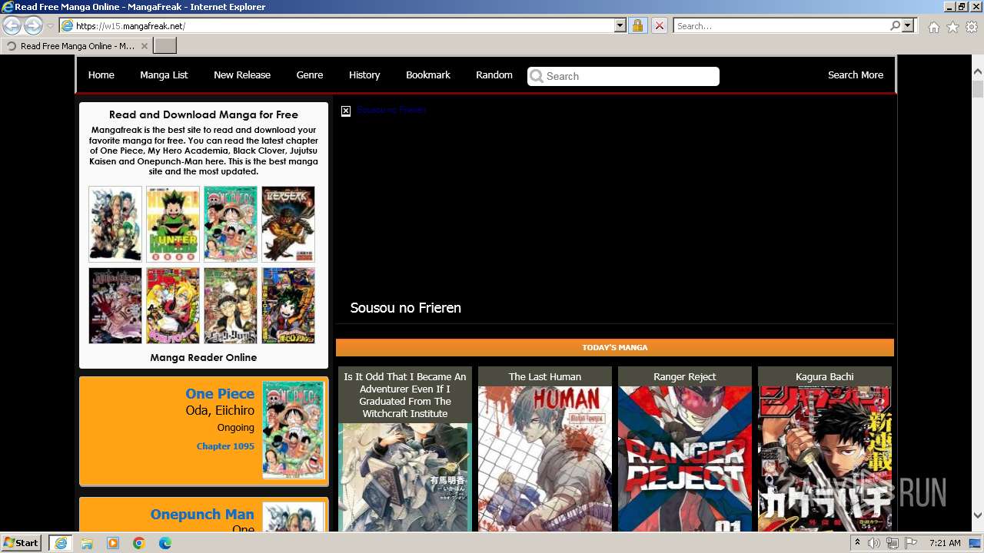Click the TODAY'S MANGA orange header
The image size is (984, 553).
tap(615, 348)
